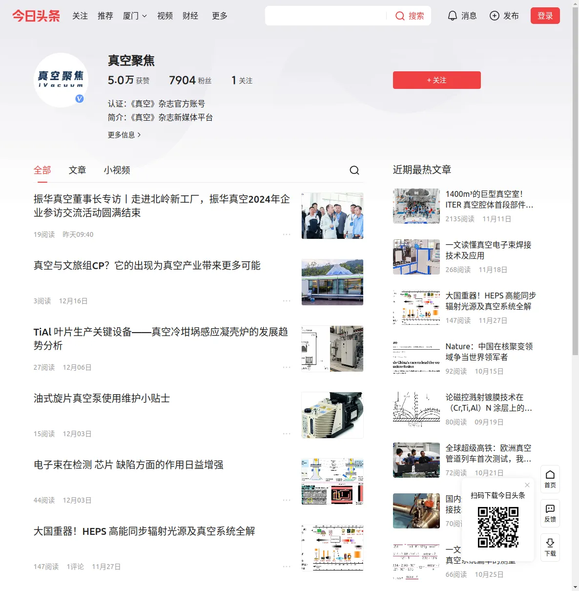Click the red +关注 follow button
The height and width of the screenshot is (591, 579).
[x=437, y=80]
